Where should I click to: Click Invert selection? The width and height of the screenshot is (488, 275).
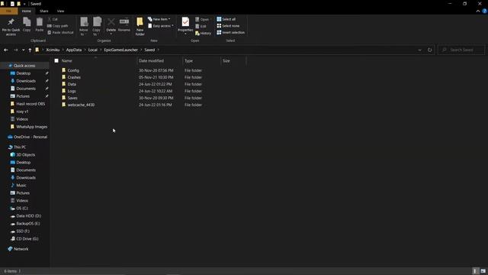tap(230, 32)
